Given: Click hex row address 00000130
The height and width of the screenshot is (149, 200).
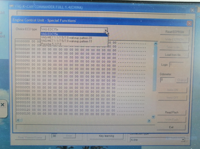Looking at the screenshot, I should point(23,113).
